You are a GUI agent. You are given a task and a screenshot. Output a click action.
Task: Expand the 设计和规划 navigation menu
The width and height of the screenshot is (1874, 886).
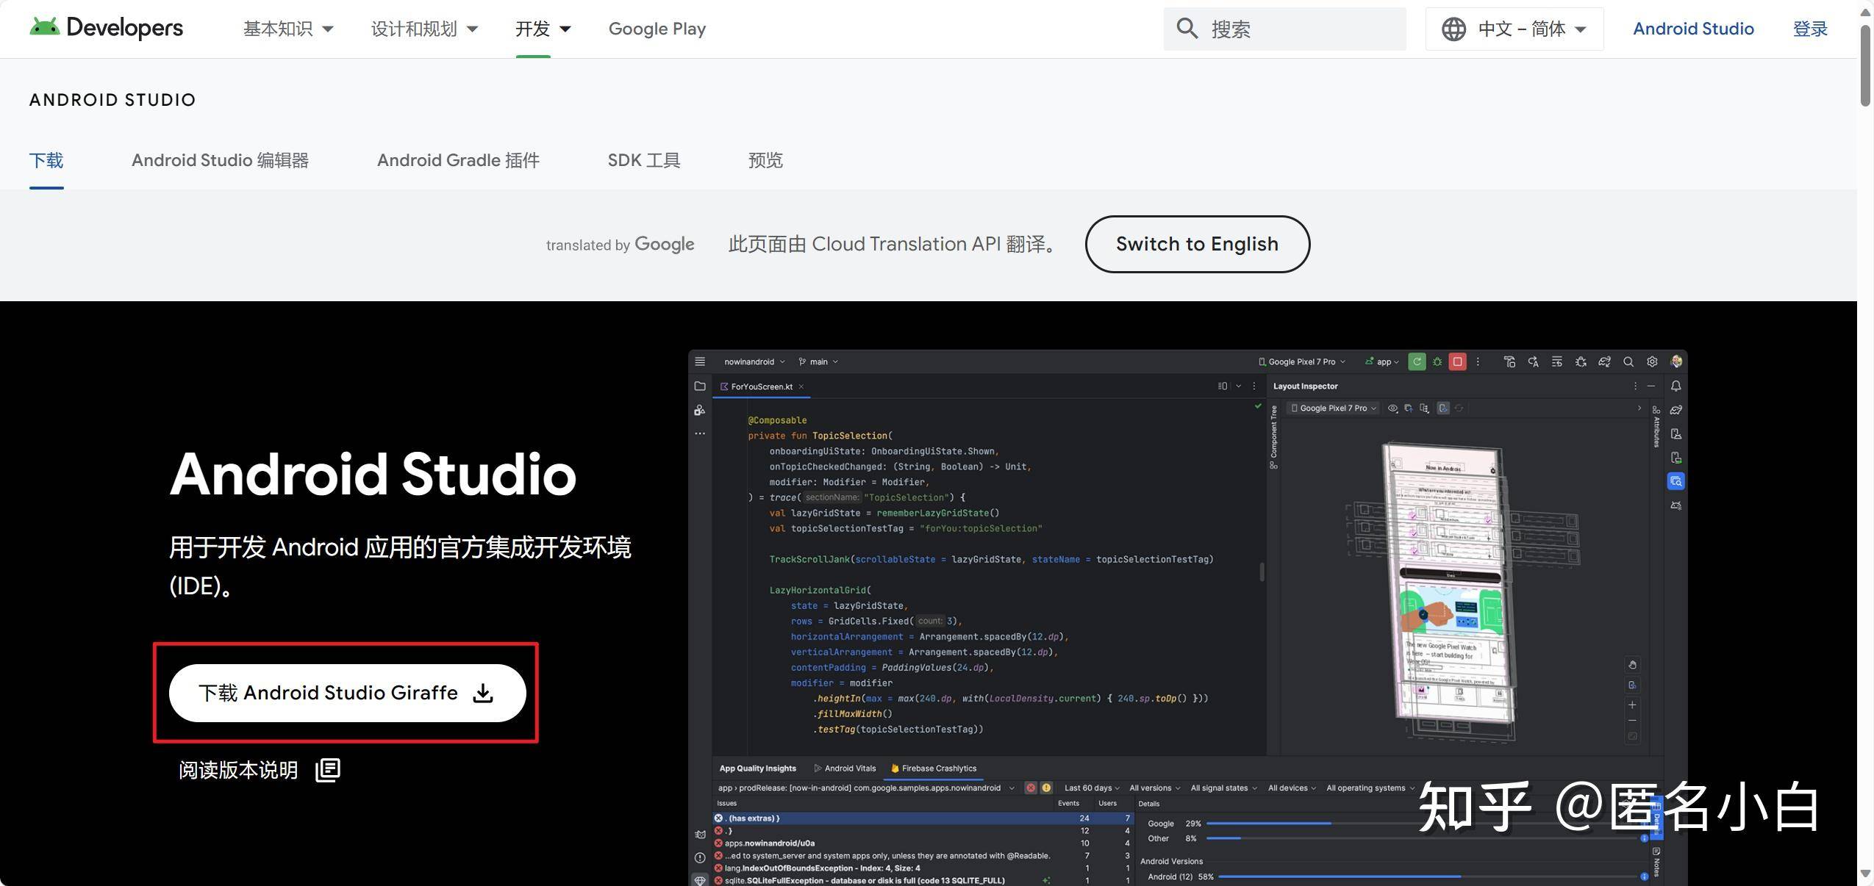[x=424, y=29]
